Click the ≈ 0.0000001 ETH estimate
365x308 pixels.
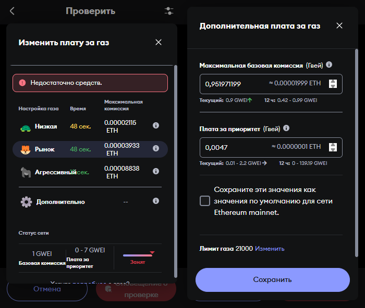(x=296, y=147)
